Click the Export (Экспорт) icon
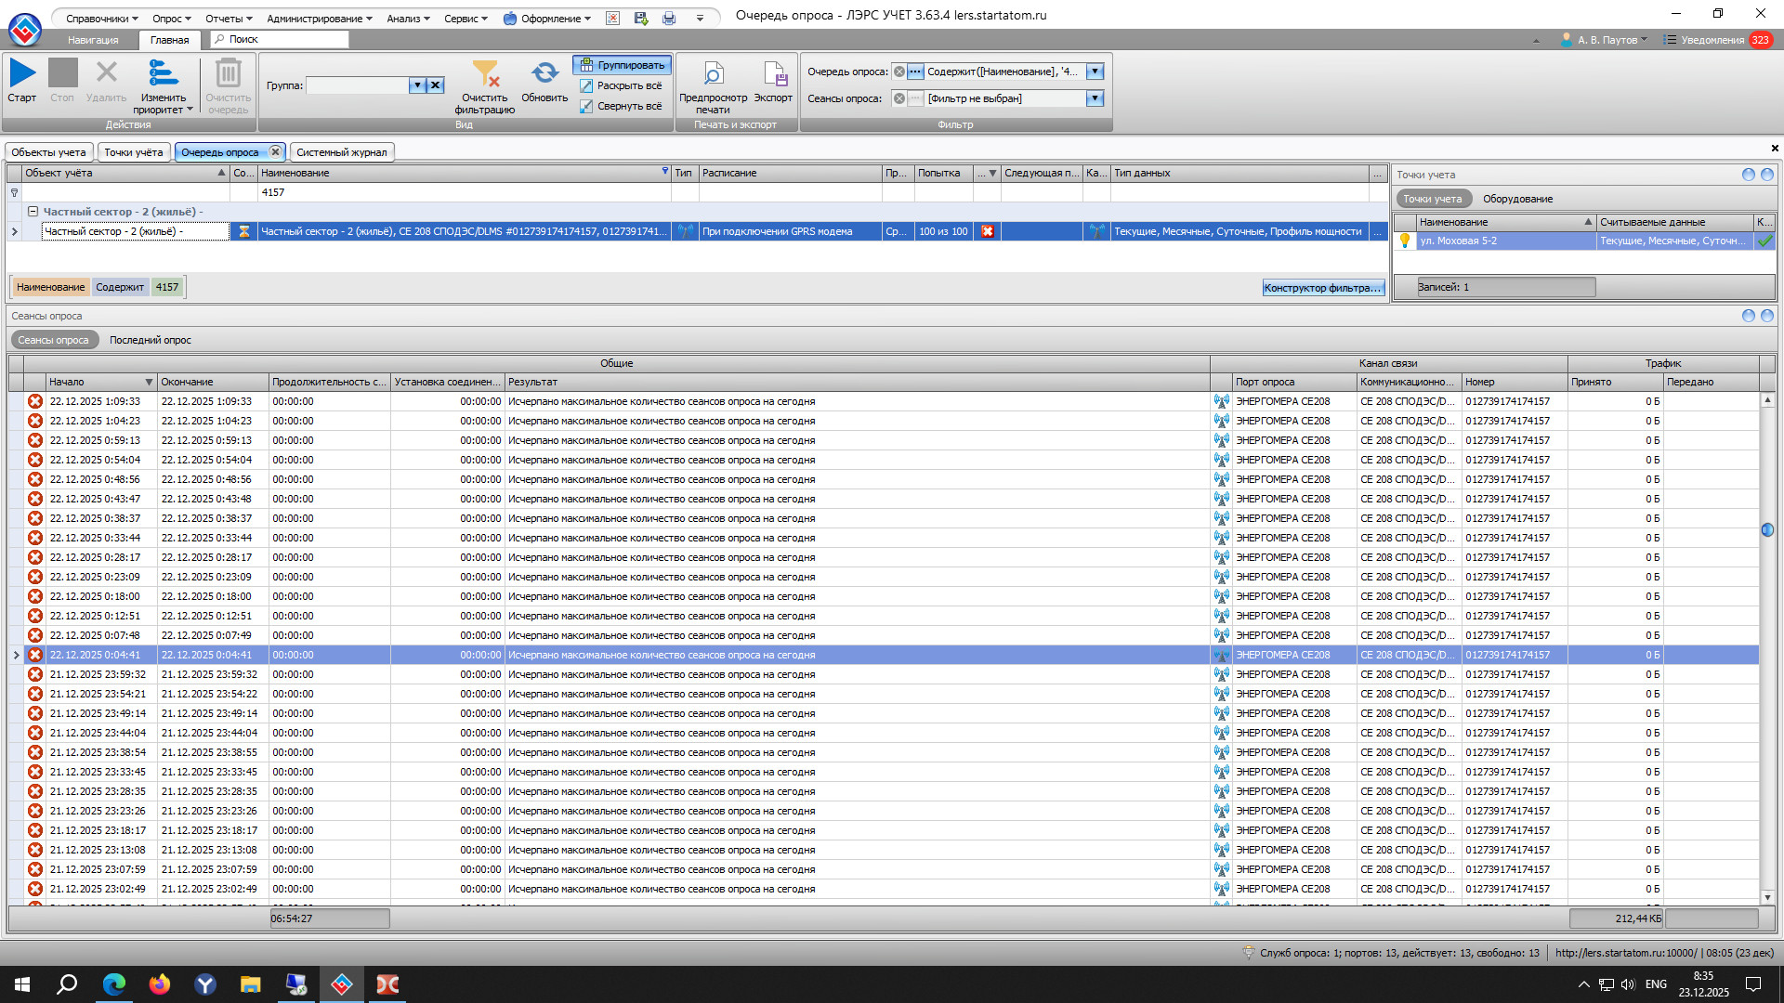This screenshot has width=1784, height=1003. [773, 73]
